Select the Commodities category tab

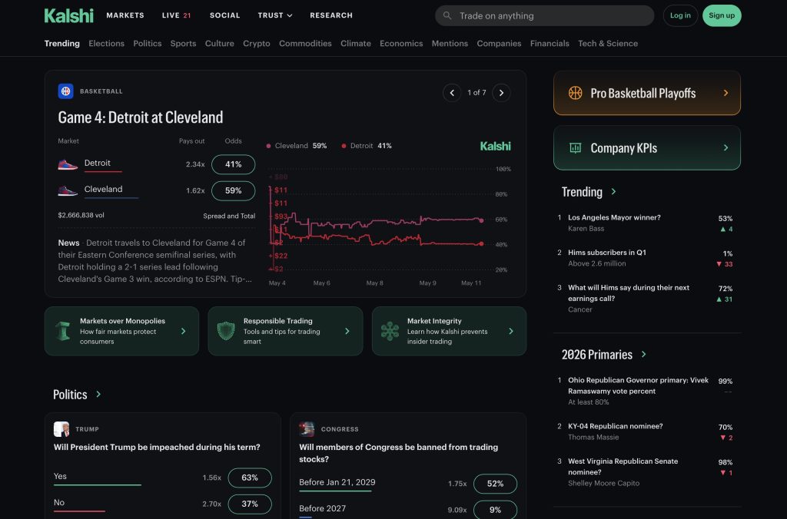coord(305,44)
